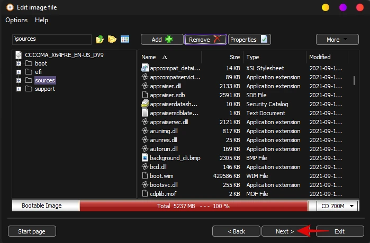Click the view mode grid icon
The width and height of the screenshot is (370, 243).
(125, 40)
